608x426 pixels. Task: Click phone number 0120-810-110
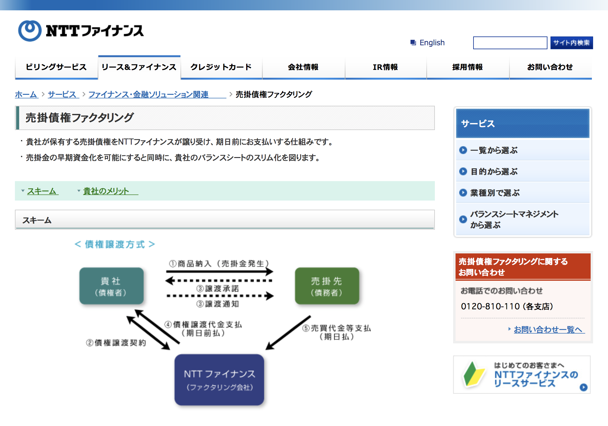pos(490,306)
